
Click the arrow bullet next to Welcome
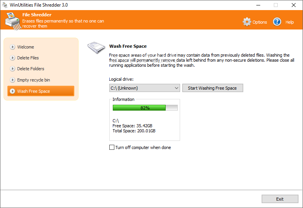click(12, 47)
